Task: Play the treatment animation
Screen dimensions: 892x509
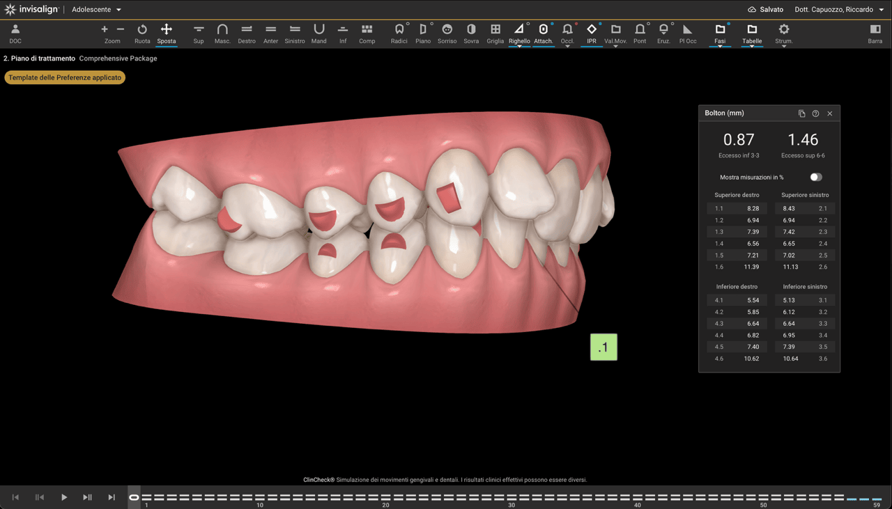Action: 63,497
